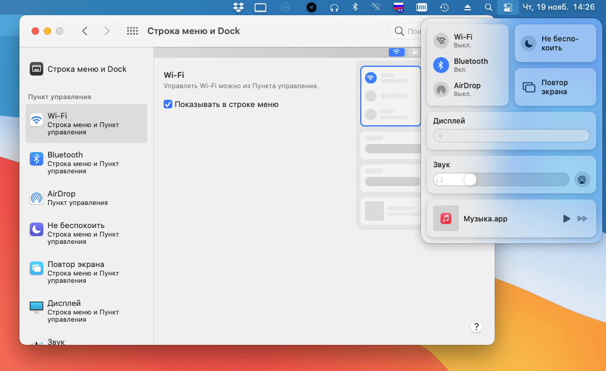
Task: Adjust the 'Дисплей' brightness slider
Action: (511, 136)
